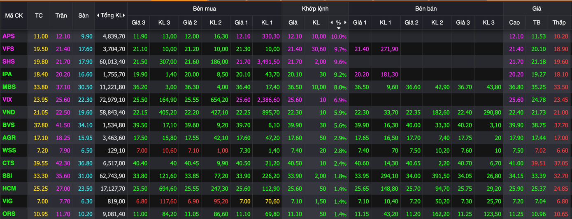Screen dimensions: 572x219
Task: Click the TC column header
Action: pyautogui.click(x=39, y=15)
